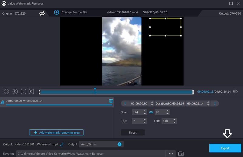Open output settings gear icon
This screenshot has width=243, height=157.
pyautogui.click(x=119, y=144)
